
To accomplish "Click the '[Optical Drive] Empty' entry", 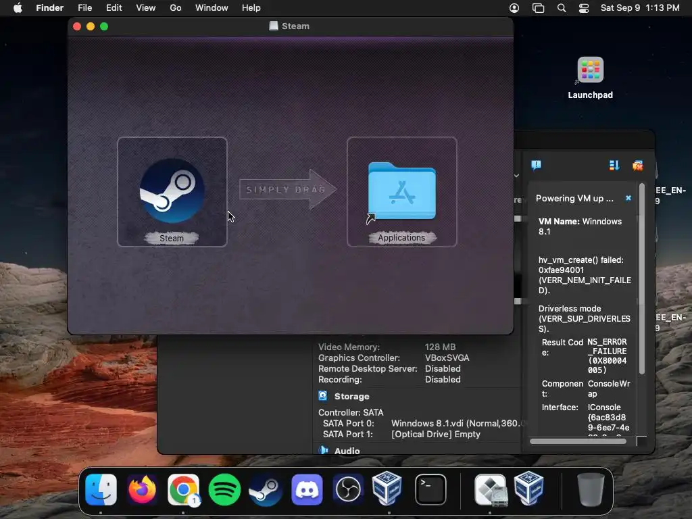I will click(x=436, y=435).
